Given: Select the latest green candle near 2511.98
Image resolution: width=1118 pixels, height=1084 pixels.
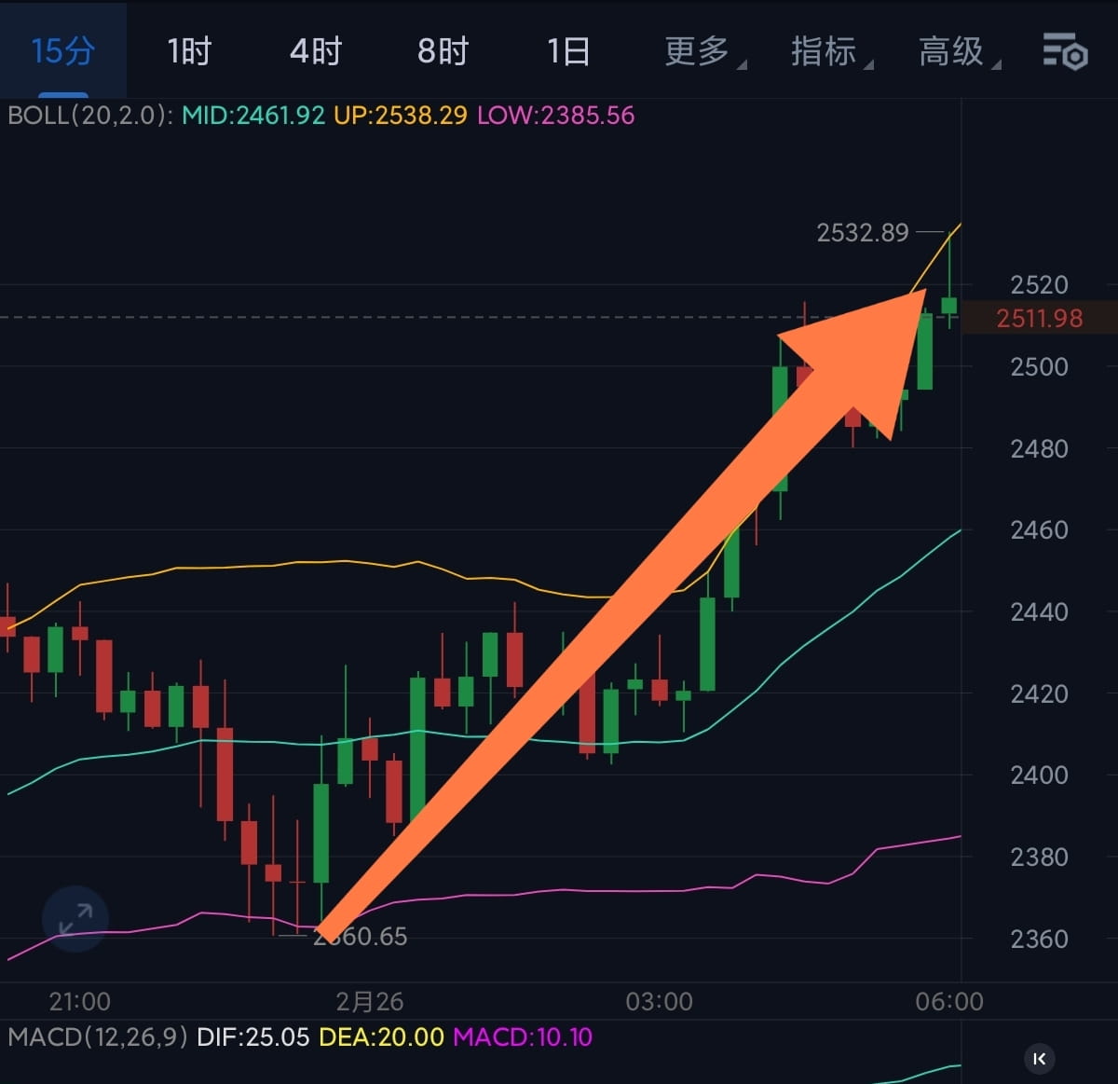Looking at the screenshot, I should coord(949,305).
